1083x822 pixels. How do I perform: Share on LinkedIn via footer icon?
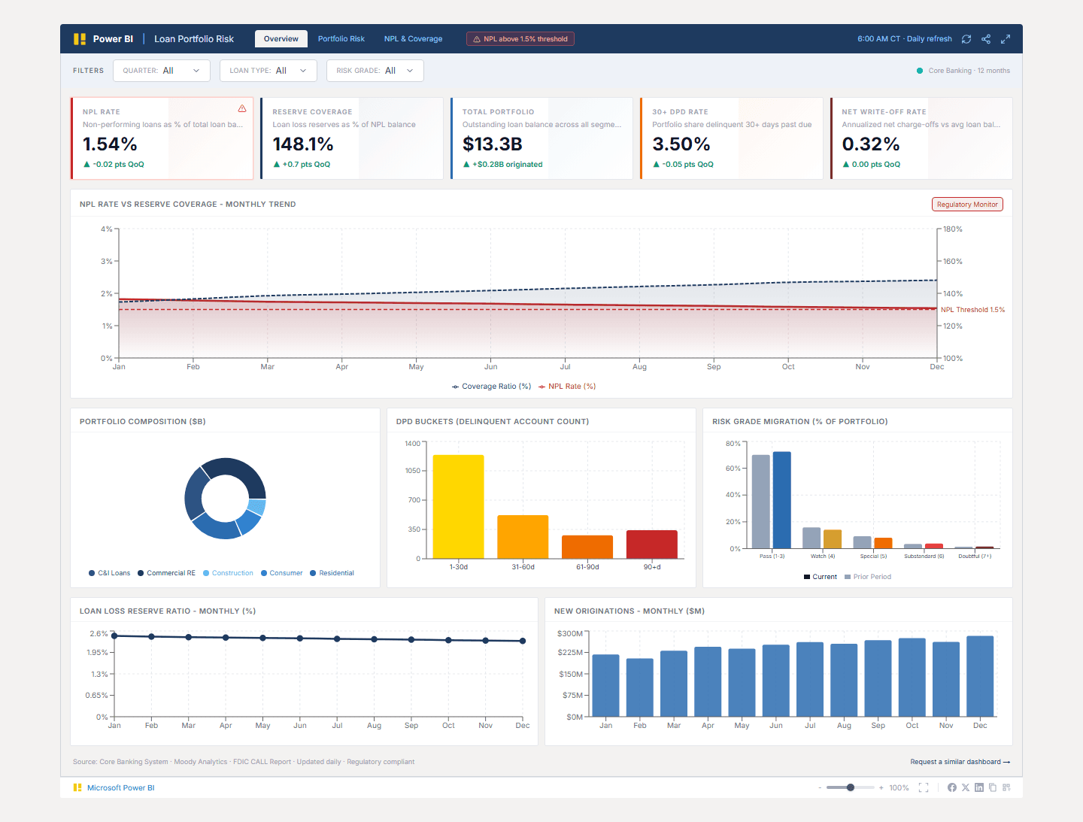click(x=979, y=787)
